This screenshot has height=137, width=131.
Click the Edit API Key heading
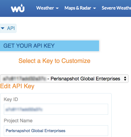17,86
